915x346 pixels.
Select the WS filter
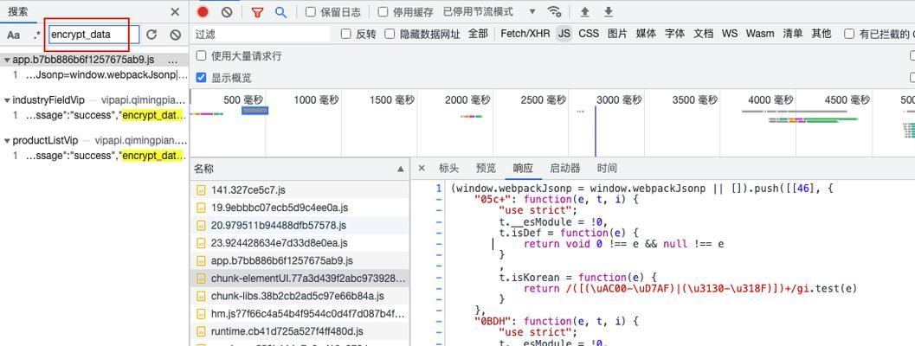[730, 34]
